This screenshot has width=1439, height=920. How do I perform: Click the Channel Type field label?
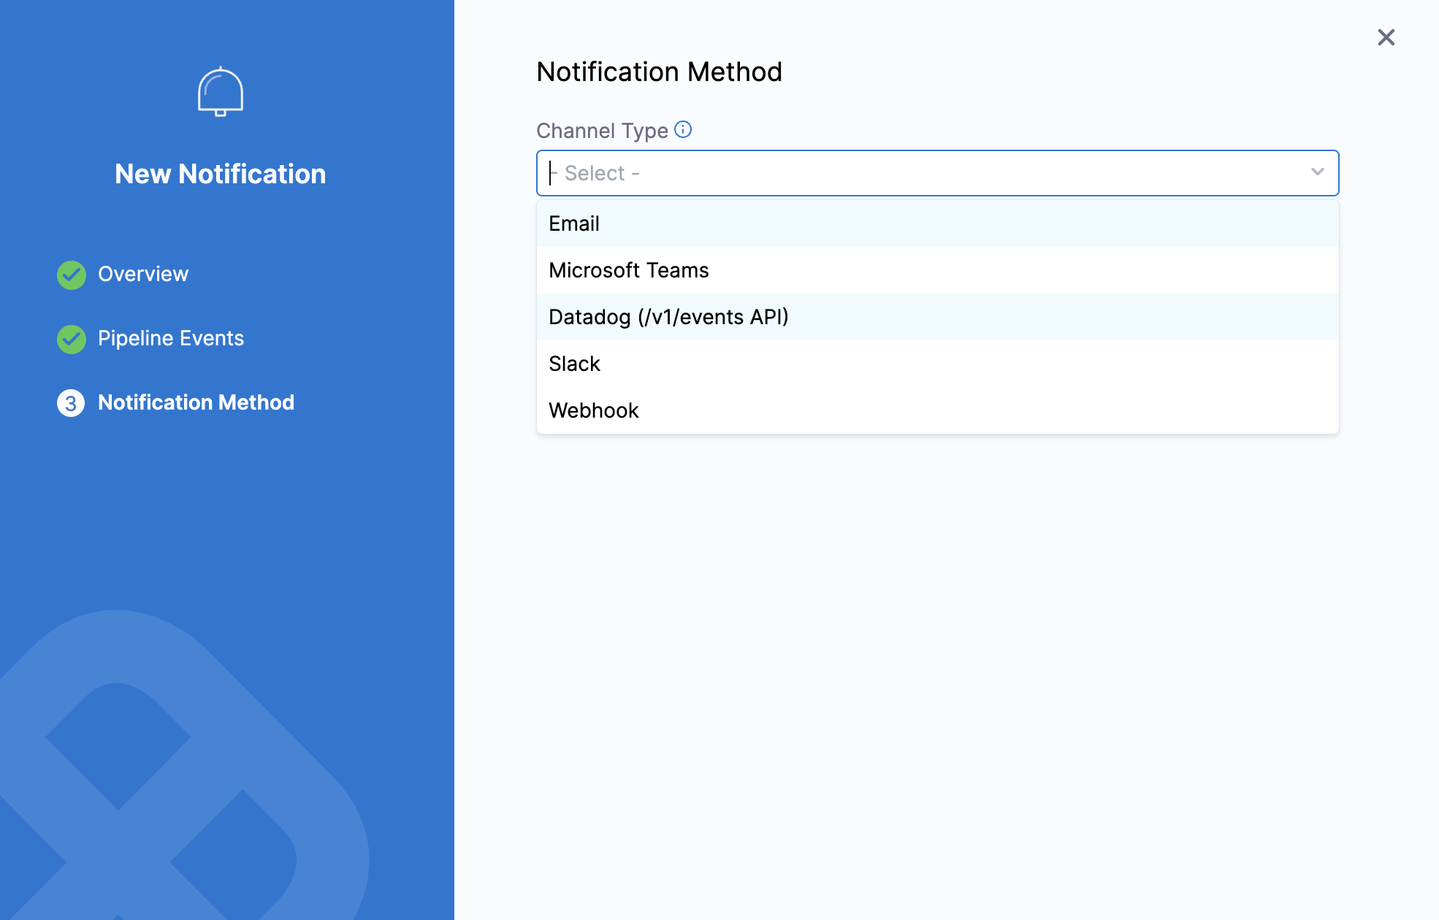(x=602, y=131)
